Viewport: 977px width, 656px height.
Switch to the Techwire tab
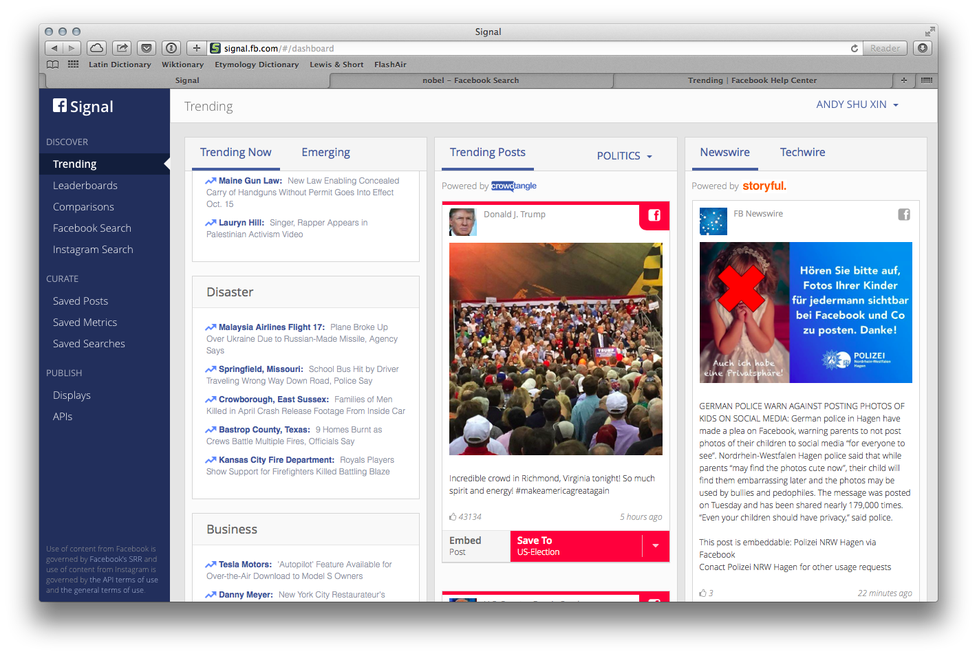(x=802, y=153)
